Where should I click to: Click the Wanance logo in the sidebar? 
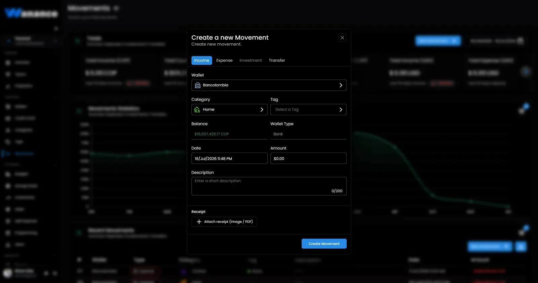tap(31, 13)
